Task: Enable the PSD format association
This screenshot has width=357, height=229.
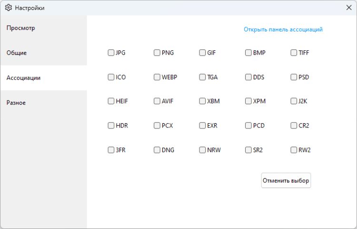Action: click(294, 77)
